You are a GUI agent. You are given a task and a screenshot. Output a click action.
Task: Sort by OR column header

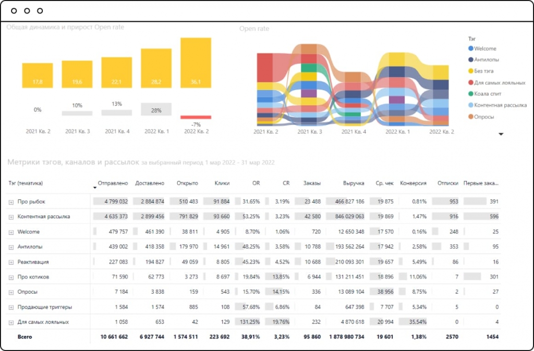click(x=256, y=183)
